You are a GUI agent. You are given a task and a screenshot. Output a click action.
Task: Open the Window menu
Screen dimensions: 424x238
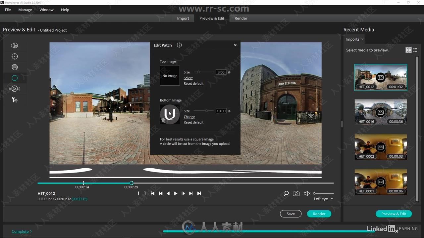click(46, 10)
